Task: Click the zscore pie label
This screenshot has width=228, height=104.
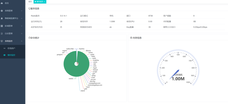Action: 93,79
